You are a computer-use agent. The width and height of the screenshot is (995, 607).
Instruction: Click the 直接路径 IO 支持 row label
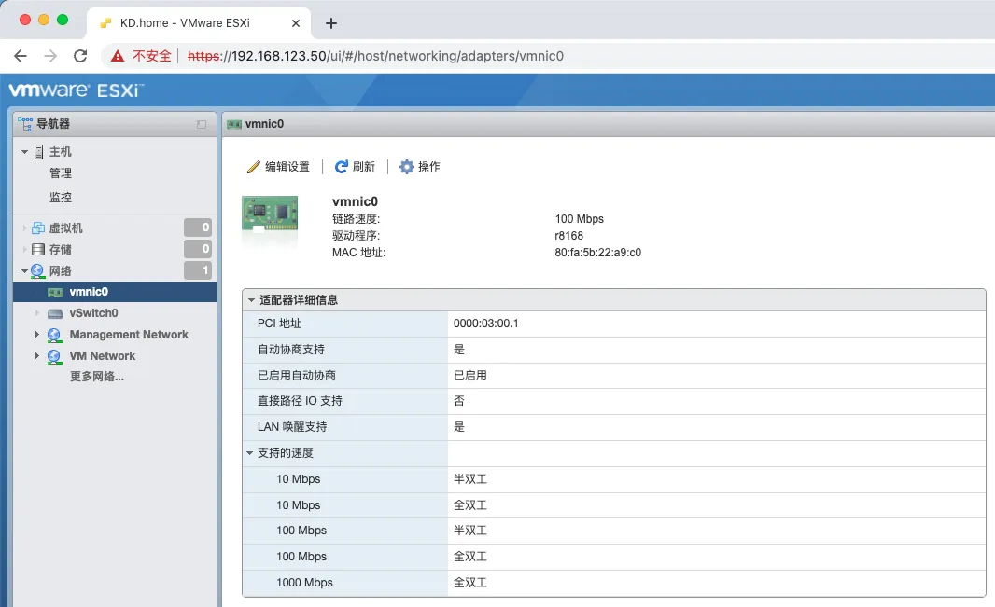pyautogui.click(x=300, y=401)
